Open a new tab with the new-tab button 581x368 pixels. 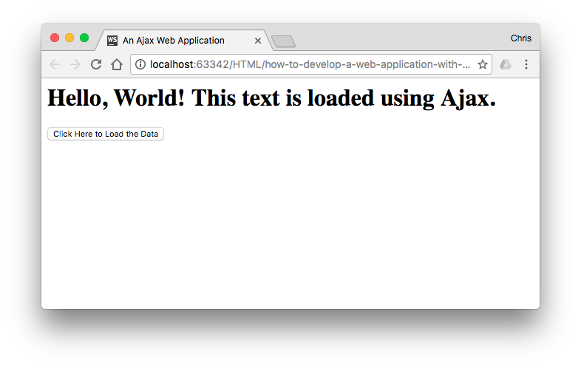pyautogui.click(x=283, y=41)
